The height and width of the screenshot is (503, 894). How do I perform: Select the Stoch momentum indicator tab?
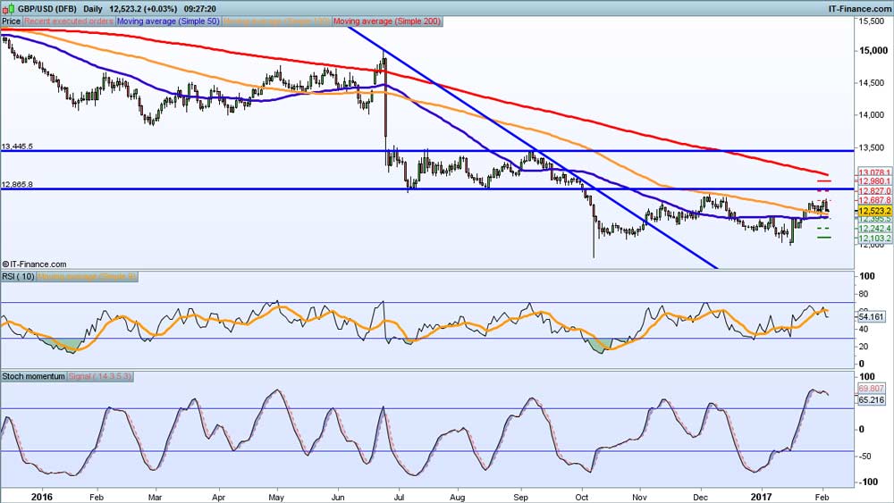pyautogui.click(x=34, y=376)
